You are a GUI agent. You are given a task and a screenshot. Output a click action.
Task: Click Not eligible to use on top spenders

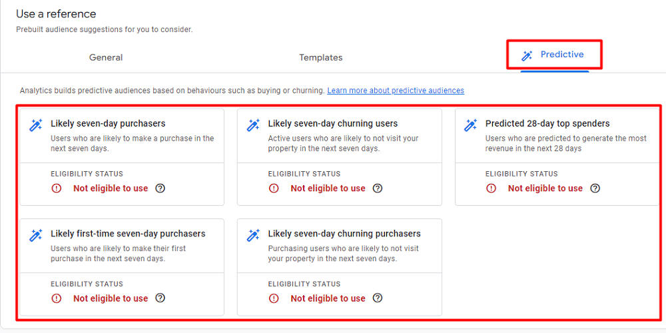pyautogui.click(x=545, y=188)
